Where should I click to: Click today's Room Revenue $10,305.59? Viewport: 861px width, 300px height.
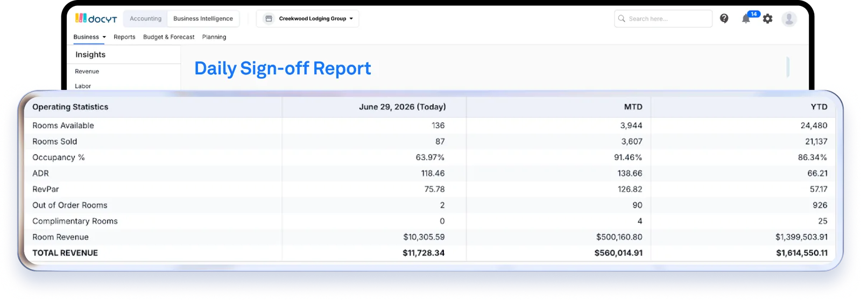[424, 237]
